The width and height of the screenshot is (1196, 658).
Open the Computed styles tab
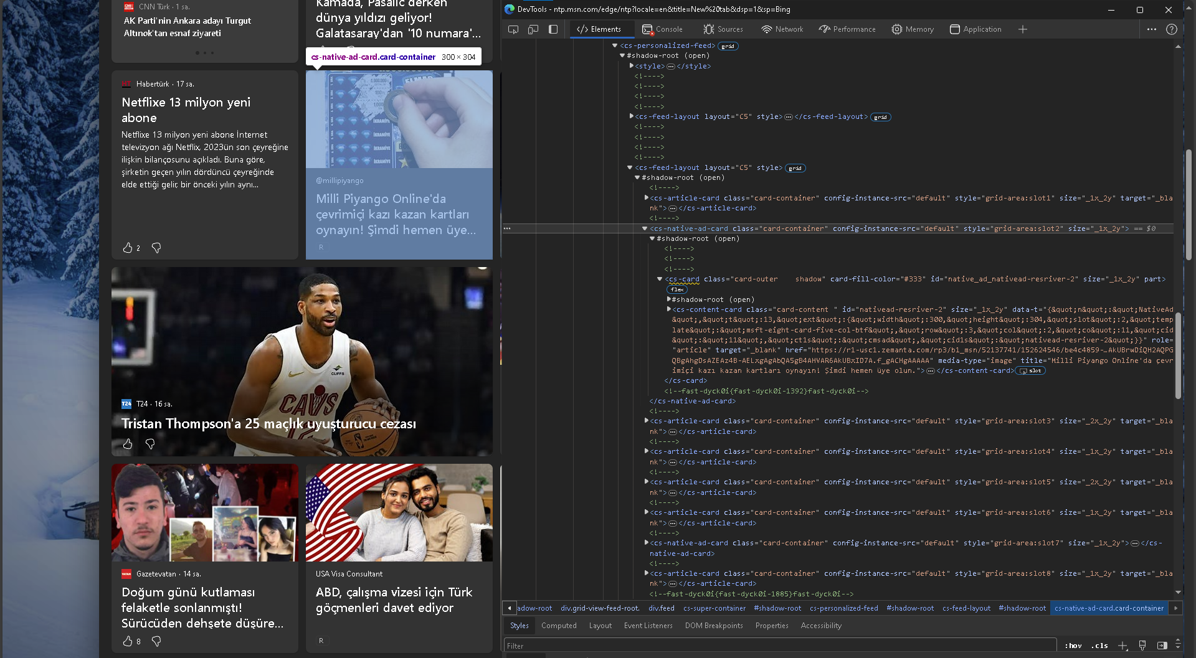(558, 626)
